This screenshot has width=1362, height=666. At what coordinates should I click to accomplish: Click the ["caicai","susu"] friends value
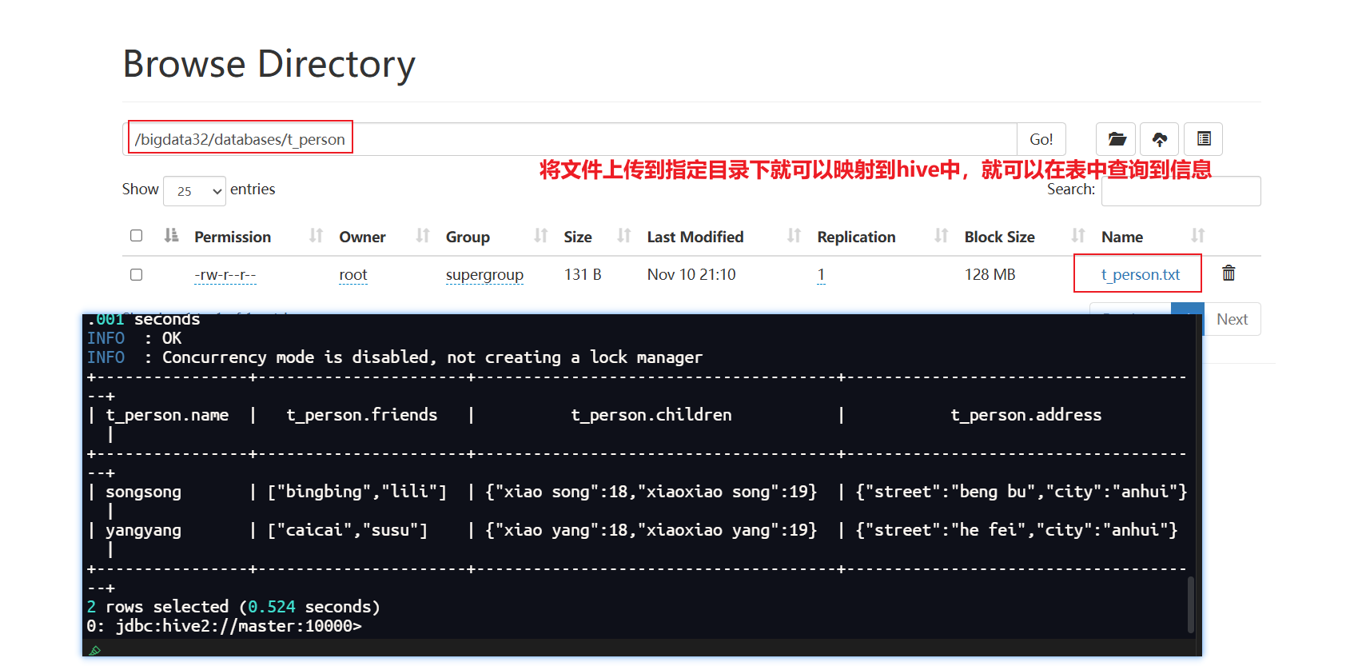[x=348, y=530]
